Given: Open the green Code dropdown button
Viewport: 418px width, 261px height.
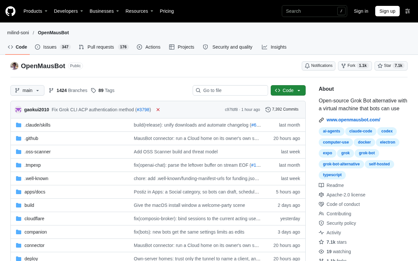Looking at the screenshot, I should point(288,90).
